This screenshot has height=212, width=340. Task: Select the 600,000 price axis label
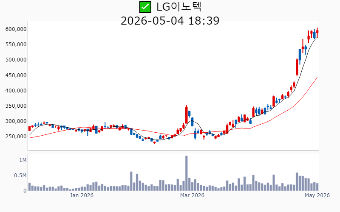tap(16, 29)
